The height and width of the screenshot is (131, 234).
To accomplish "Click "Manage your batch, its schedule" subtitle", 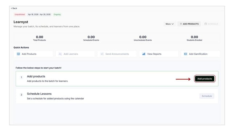I will 47,26.
